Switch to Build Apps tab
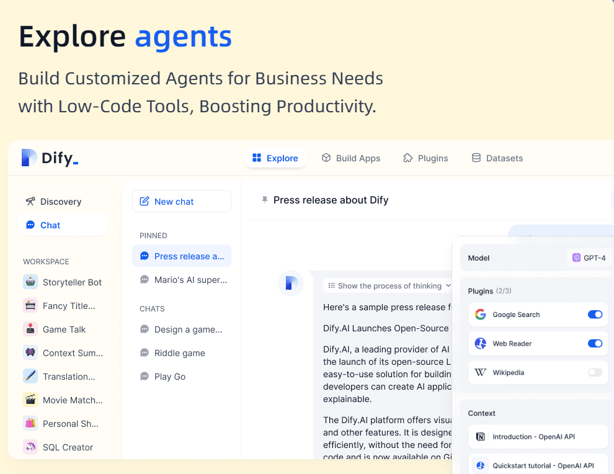This screenshot has height=474, width=614. (351, 158)
